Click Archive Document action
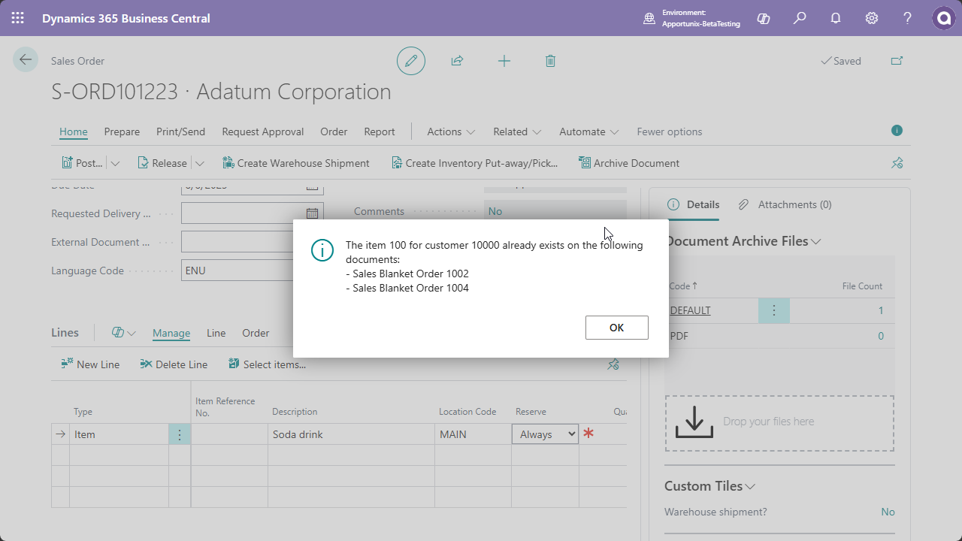 coord(629,163)
